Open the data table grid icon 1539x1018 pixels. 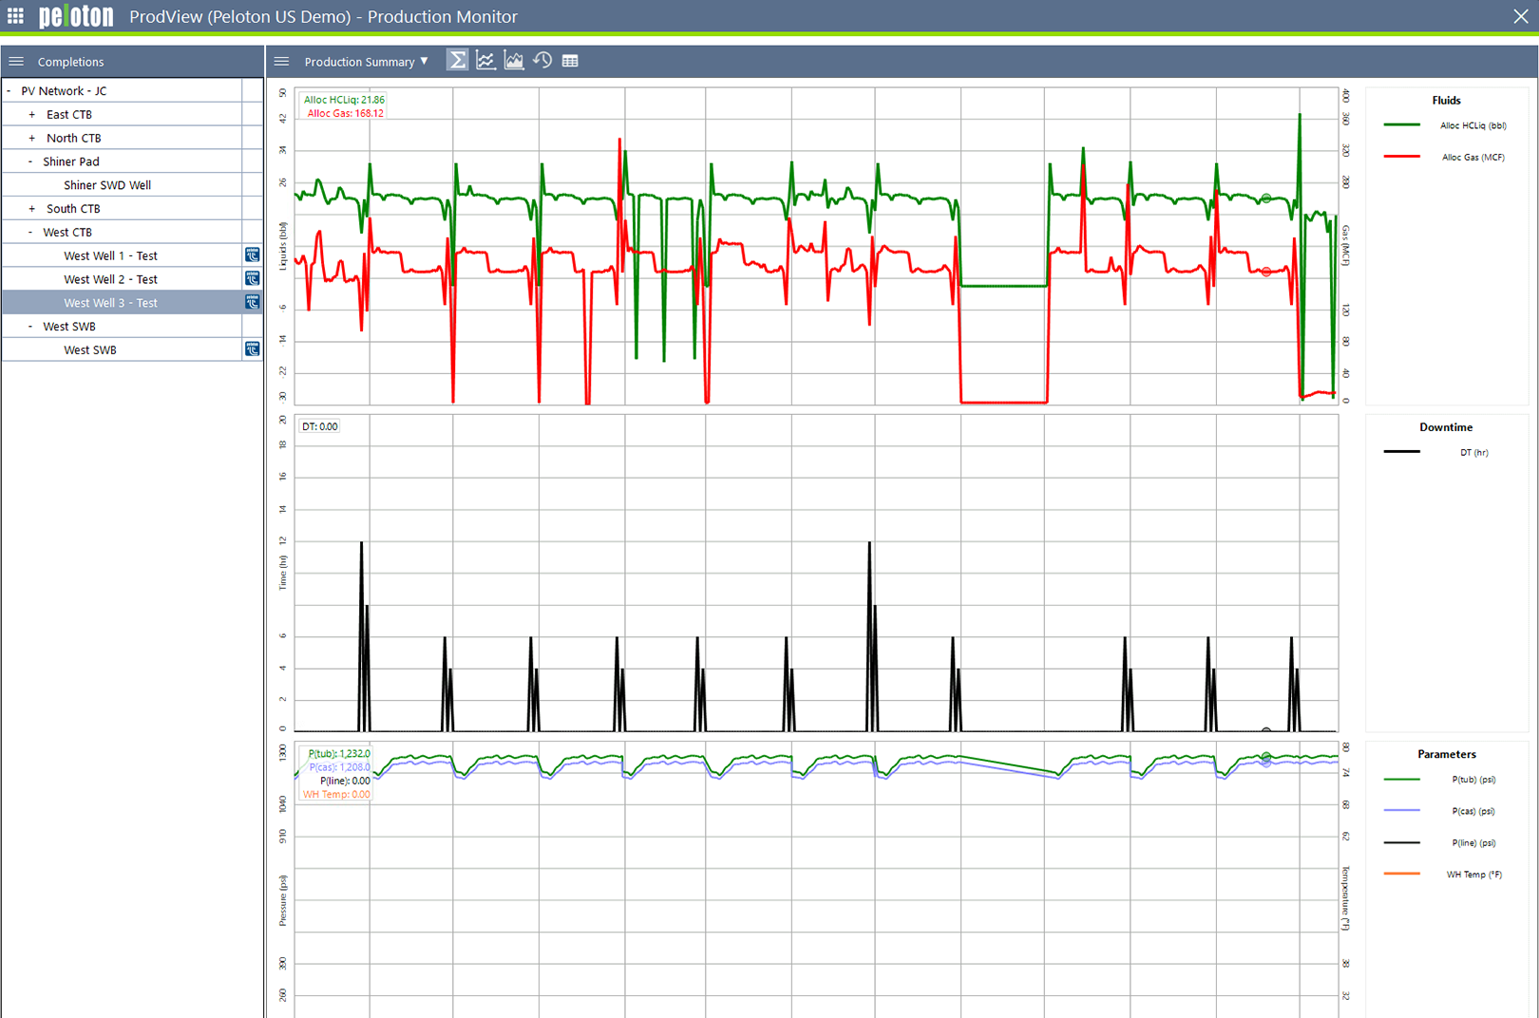coord(570,61)
